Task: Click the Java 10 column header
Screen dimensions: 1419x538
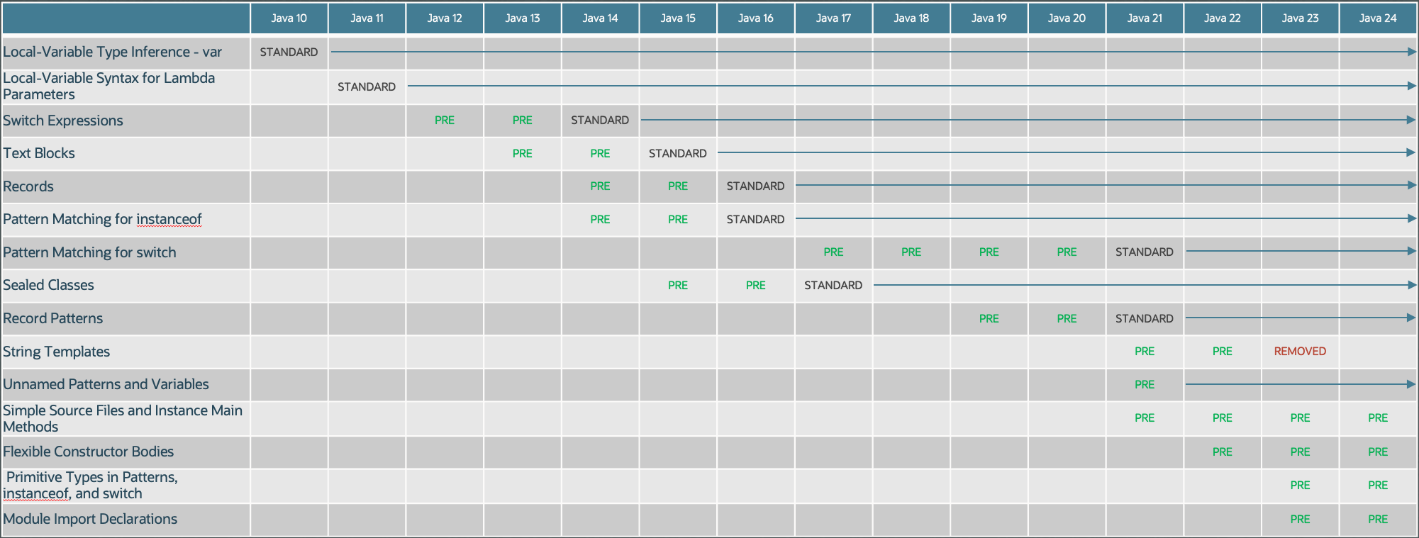Action: click(289, 18)
